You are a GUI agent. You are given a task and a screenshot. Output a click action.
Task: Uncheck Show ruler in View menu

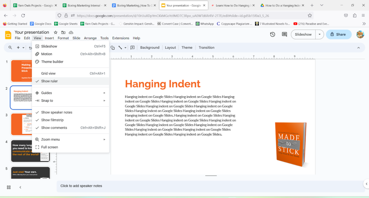click(x=49, y=81)
